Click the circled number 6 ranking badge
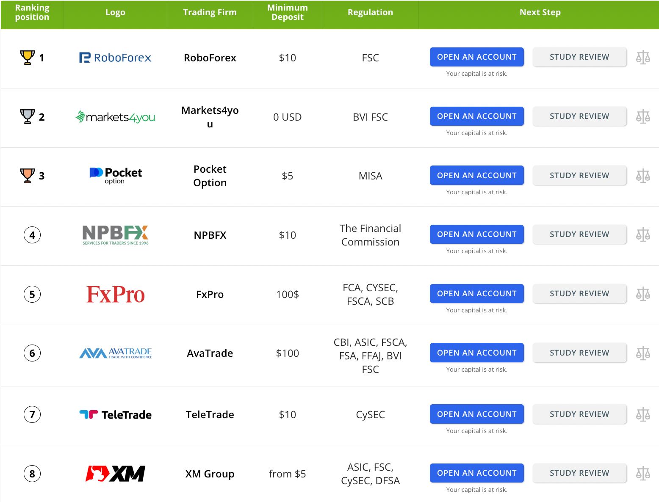The height and width of the screenshot is (502, 659). [x=32, y=353]
